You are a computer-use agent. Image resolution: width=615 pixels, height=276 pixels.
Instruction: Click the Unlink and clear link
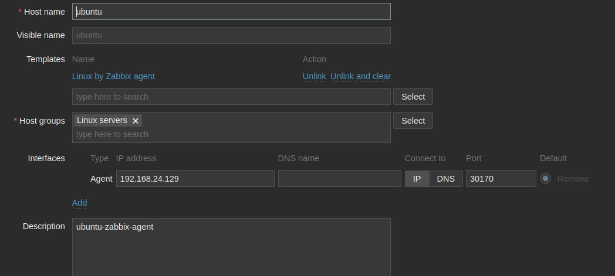click(360, 76)
